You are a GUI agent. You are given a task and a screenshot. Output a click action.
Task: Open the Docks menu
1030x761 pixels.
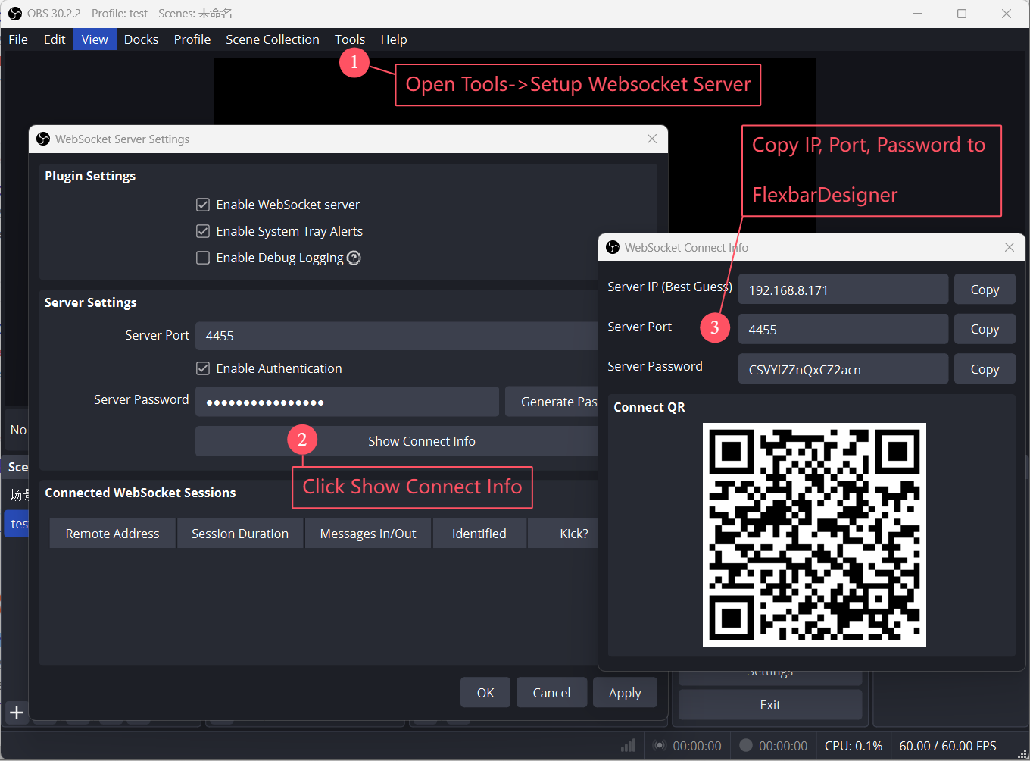142,39
